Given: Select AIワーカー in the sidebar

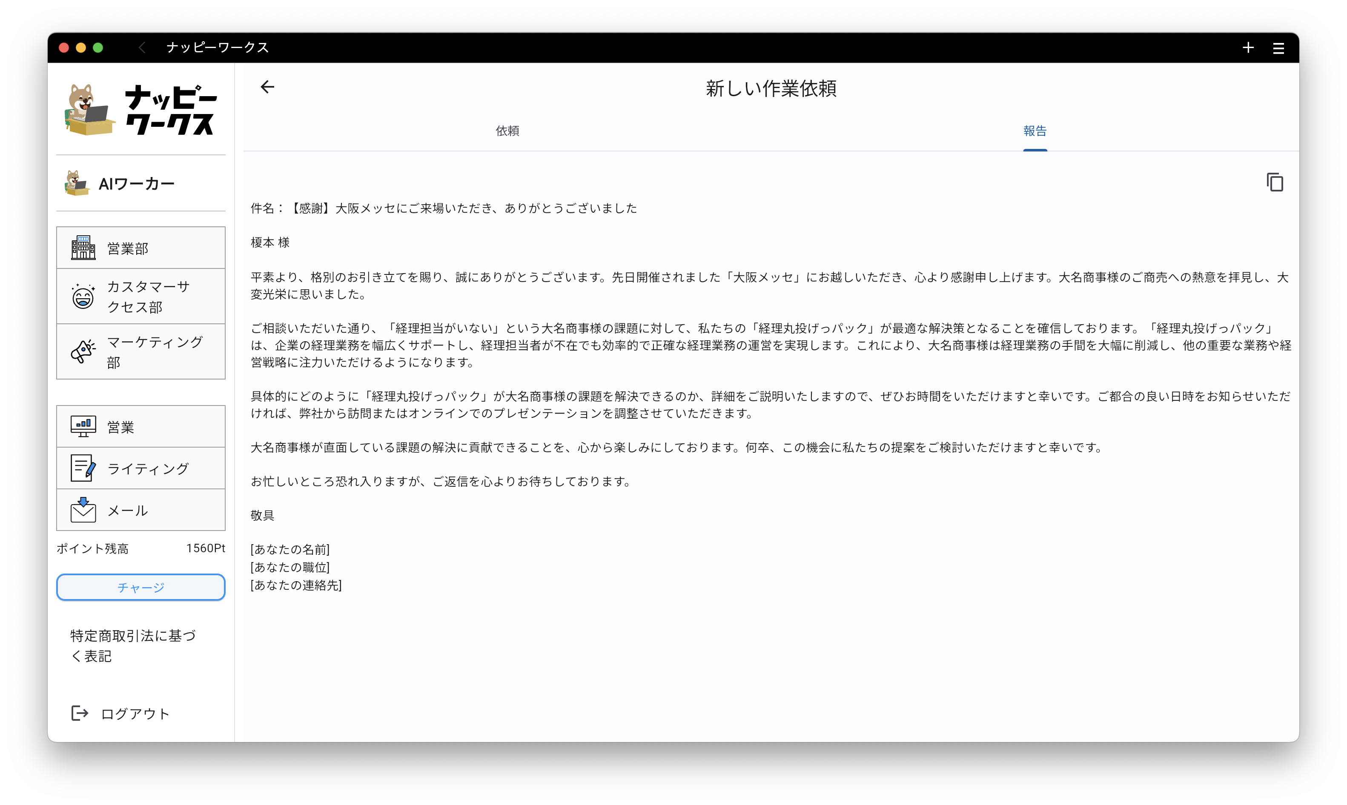Looking at the screenshot, I should coord(136,184).
